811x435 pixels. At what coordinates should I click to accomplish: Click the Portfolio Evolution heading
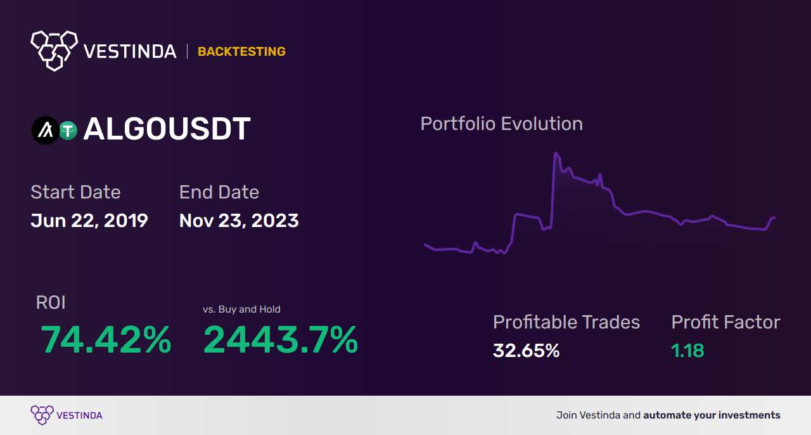coord(502,124)
